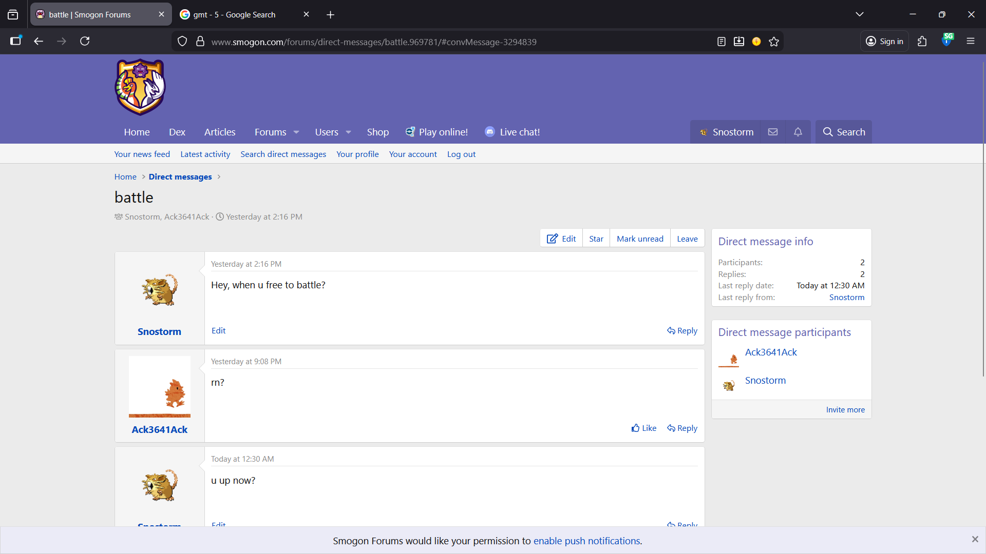Open the direct messages envelope icon

(772, 132)
